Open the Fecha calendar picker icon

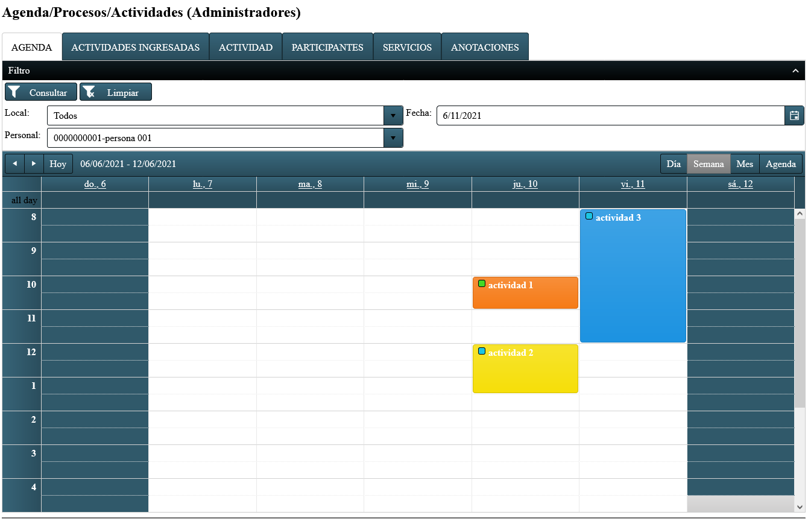[x=794, y=115]
